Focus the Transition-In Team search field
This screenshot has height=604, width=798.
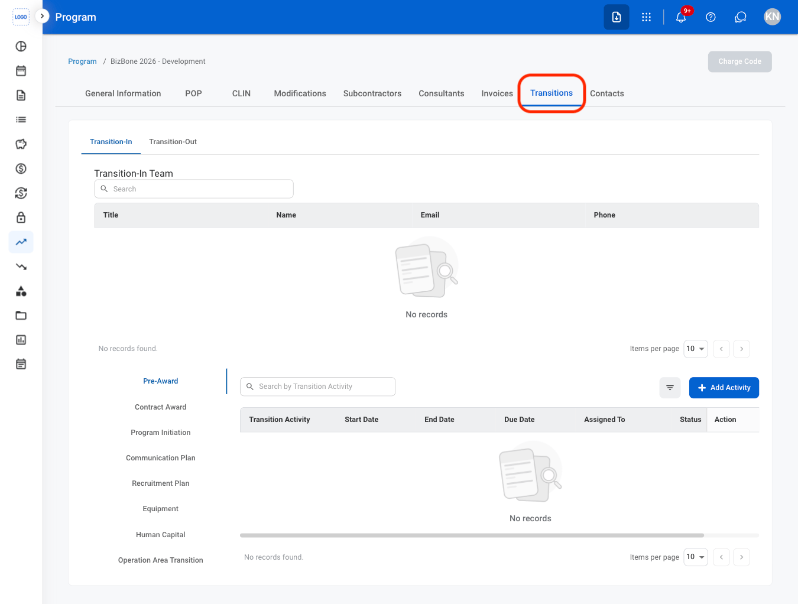pos(194,189)
